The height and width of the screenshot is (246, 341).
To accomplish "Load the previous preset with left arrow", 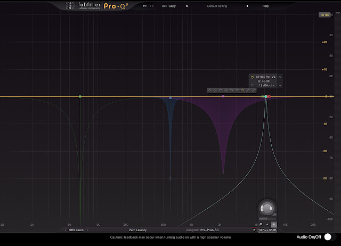I will pos(186,6).
